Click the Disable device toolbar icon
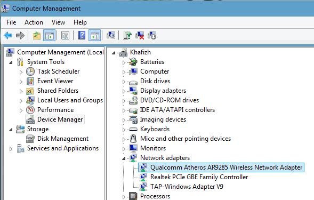This screenshot has width=314, height=200. pos(152,35)
